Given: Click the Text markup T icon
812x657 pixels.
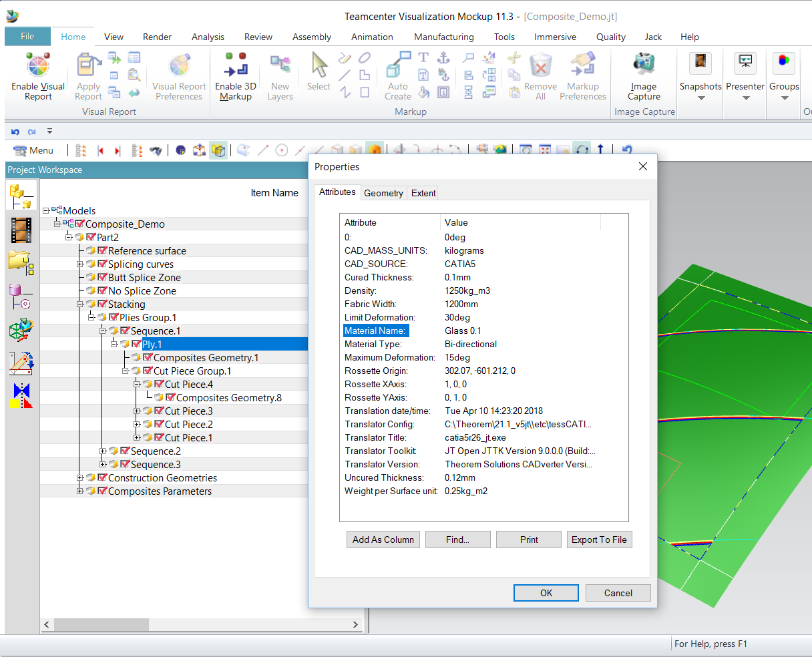Looking at the screenshot, I should [423, 57].
